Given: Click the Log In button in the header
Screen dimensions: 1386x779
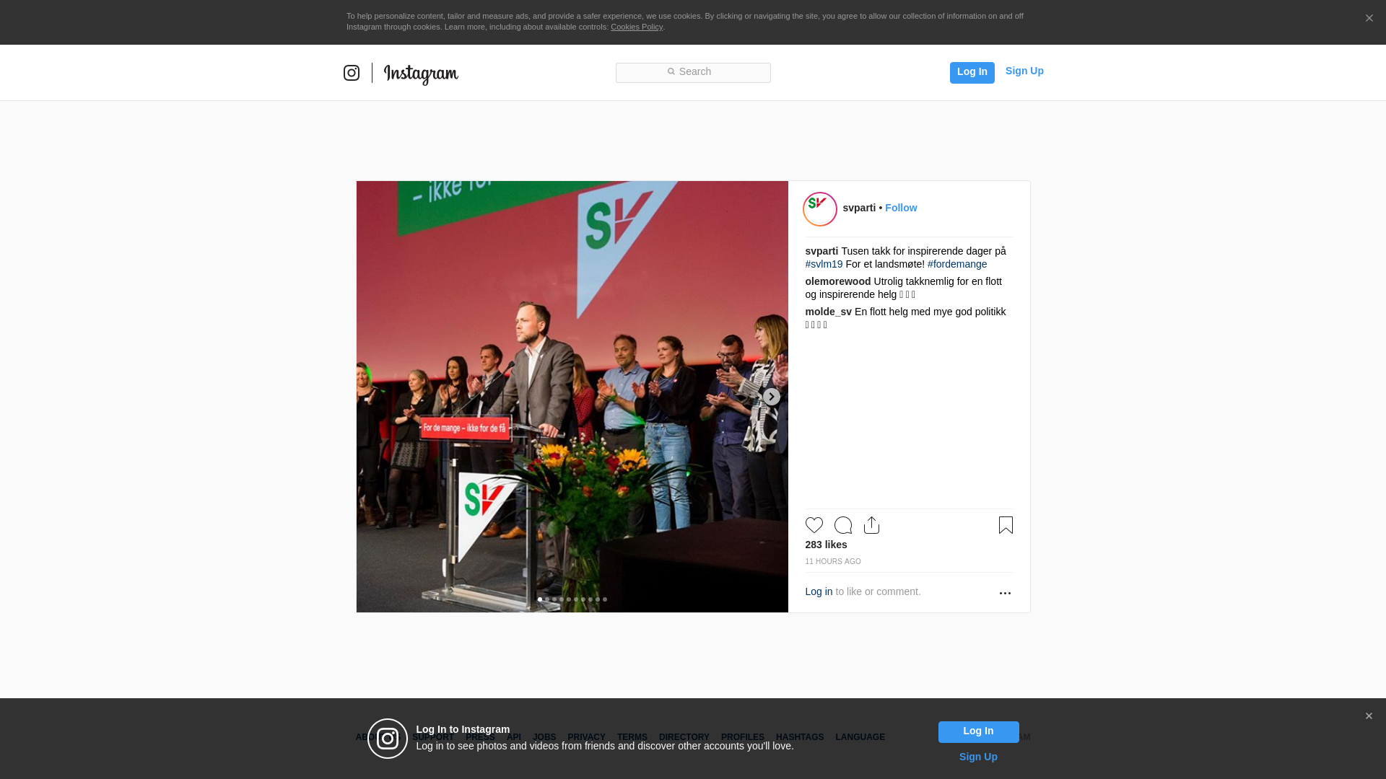Looking at the screenshot, I should [972, 72].
